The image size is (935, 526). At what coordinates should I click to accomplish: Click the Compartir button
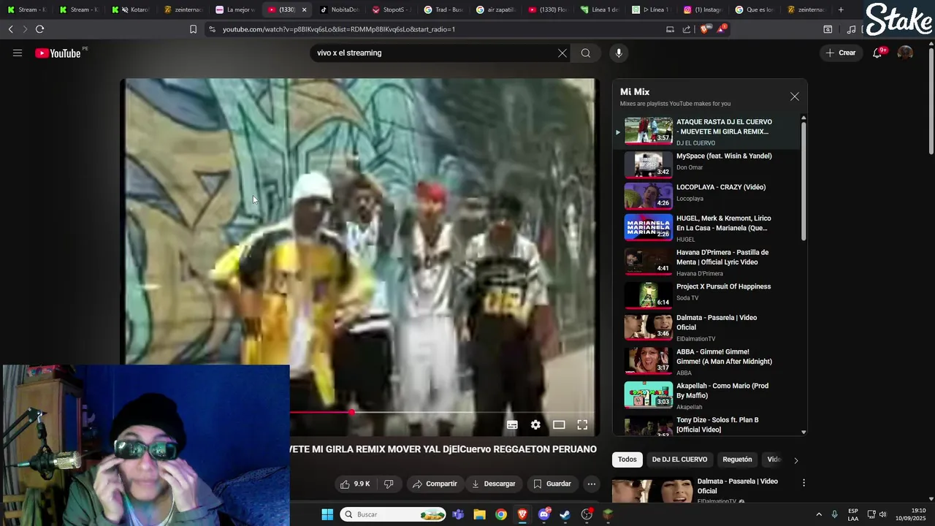point(435,484)
